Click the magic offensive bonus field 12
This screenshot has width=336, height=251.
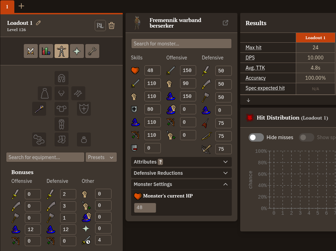(33, 229)
